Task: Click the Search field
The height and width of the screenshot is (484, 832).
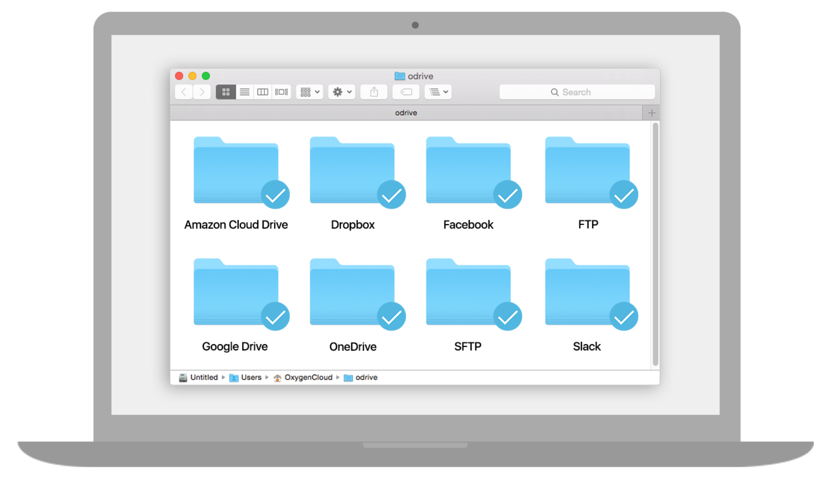Action: click(x=577, y=92)
